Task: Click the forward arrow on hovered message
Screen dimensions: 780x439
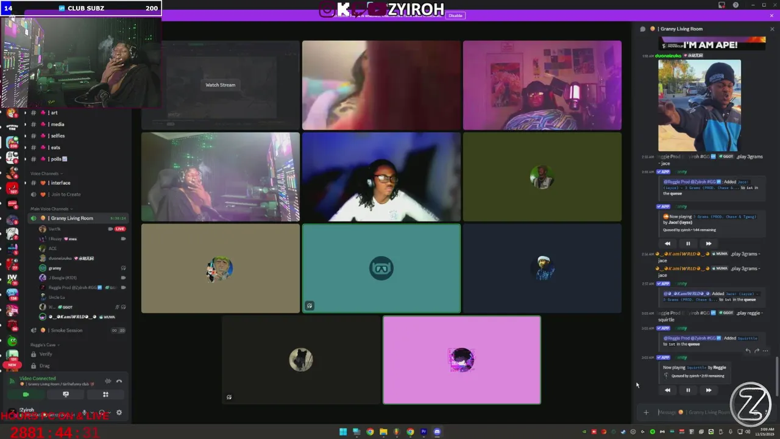Action: coord(757,351)
